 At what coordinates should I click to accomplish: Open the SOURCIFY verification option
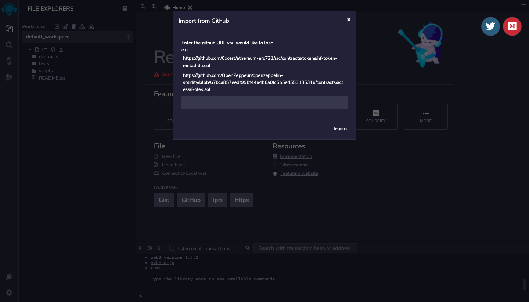375,117
